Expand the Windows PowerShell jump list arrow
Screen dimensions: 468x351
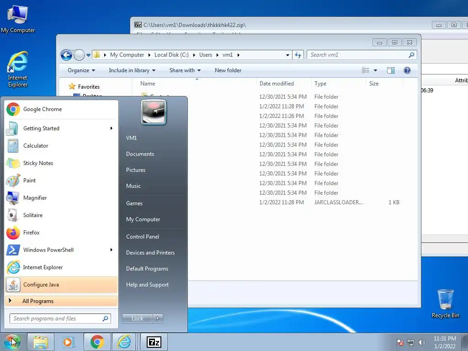(x=112, y=250)
